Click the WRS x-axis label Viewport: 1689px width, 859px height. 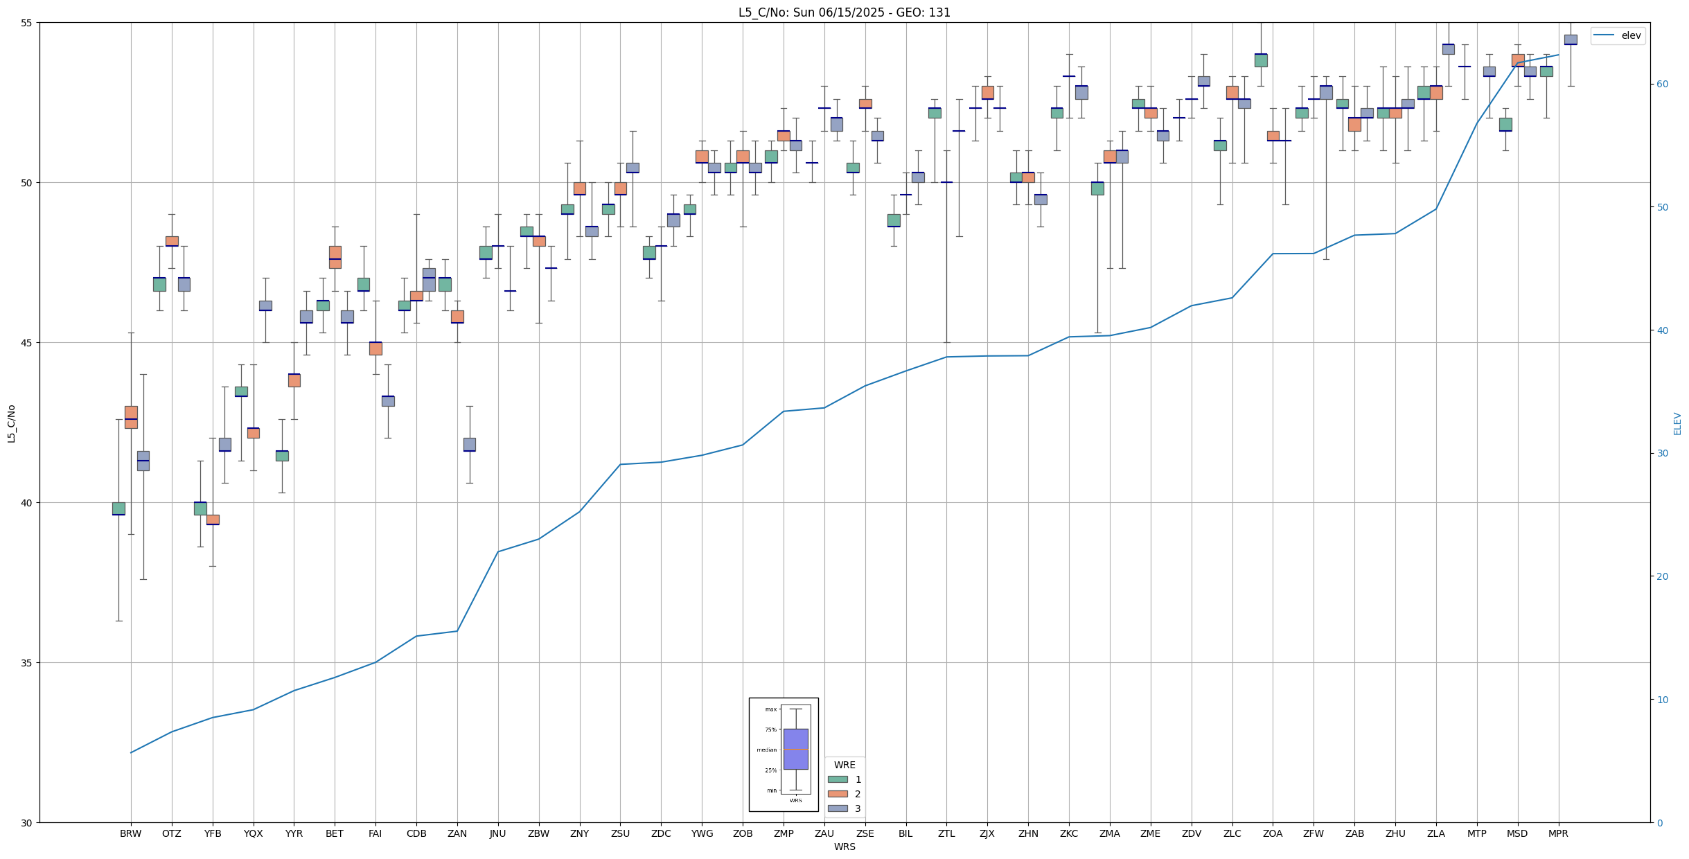pos(844,847)
